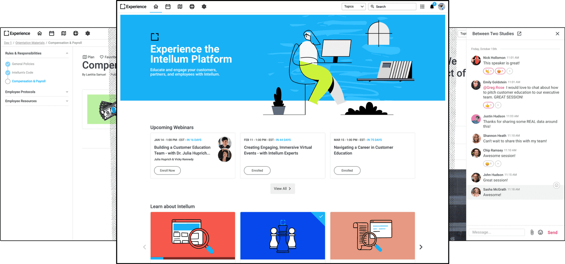Click the Orientation Materials breadcrumb
565x264 pixels.
(x=30, y=43)
